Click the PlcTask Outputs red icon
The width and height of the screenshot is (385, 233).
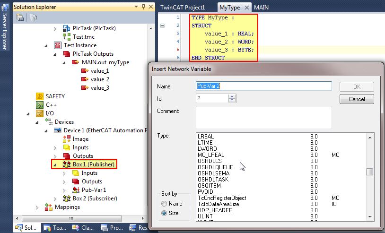pyautogui.click(x=66, y=54)
